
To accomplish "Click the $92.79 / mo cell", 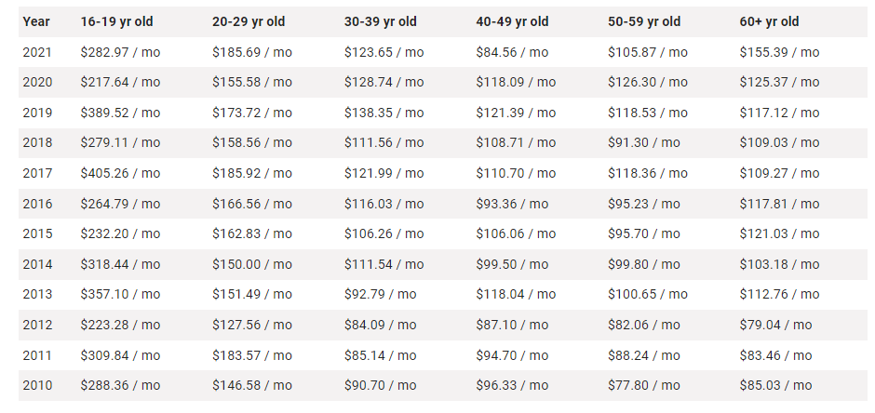I will pyautogui.click(x=380, y=294).
